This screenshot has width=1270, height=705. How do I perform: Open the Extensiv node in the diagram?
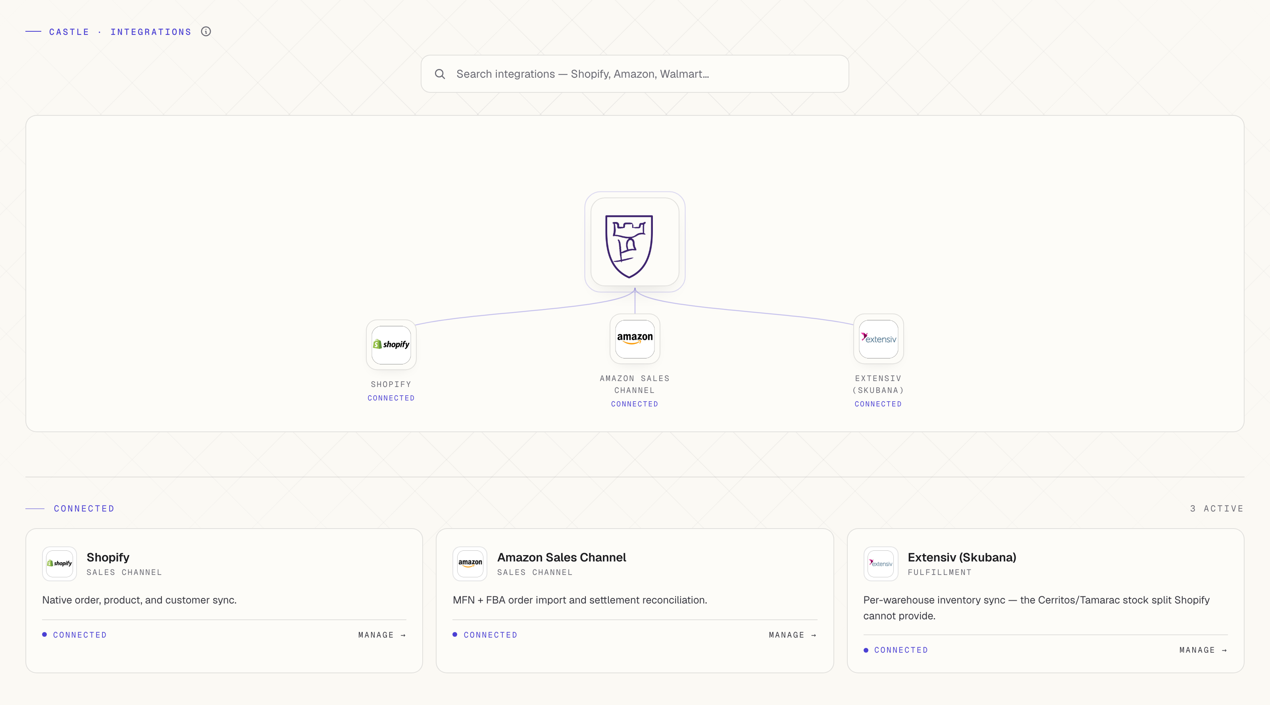(x=878, y=339)
